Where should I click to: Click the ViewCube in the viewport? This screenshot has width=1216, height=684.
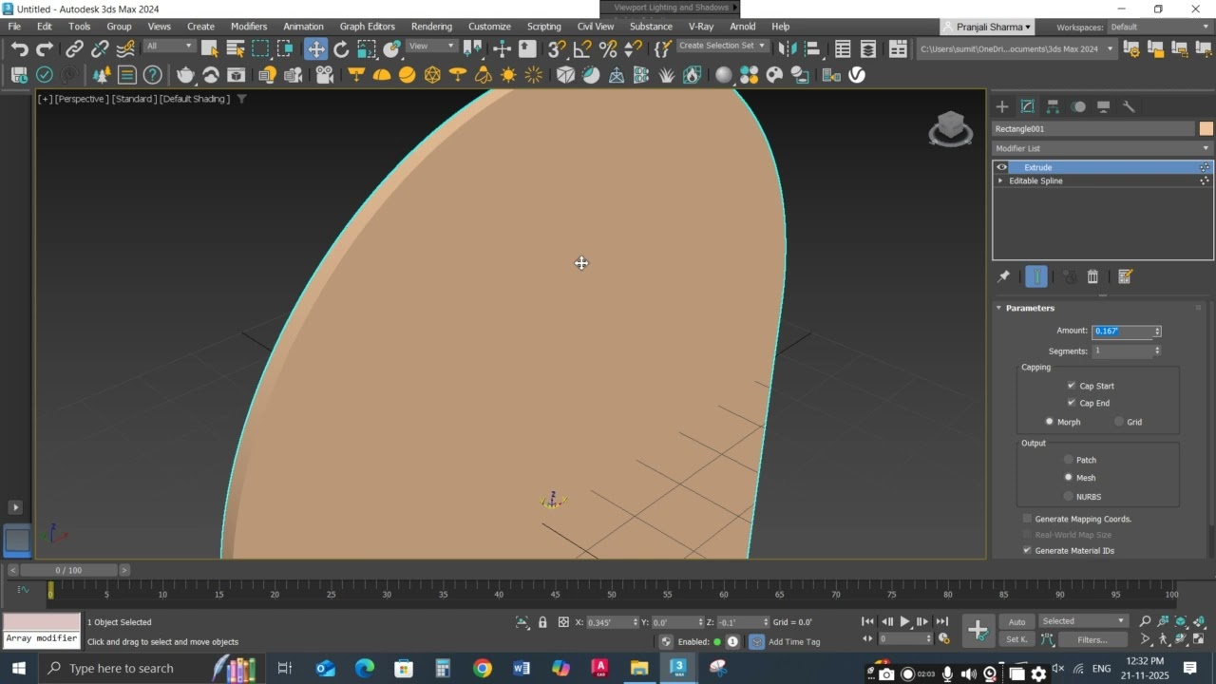click(950, 128)
